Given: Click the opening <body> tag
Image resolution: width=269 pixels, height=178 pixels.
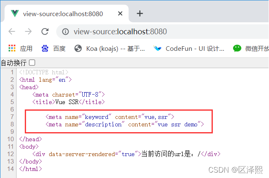Looking at the screenshot, I should pos(29,147).
